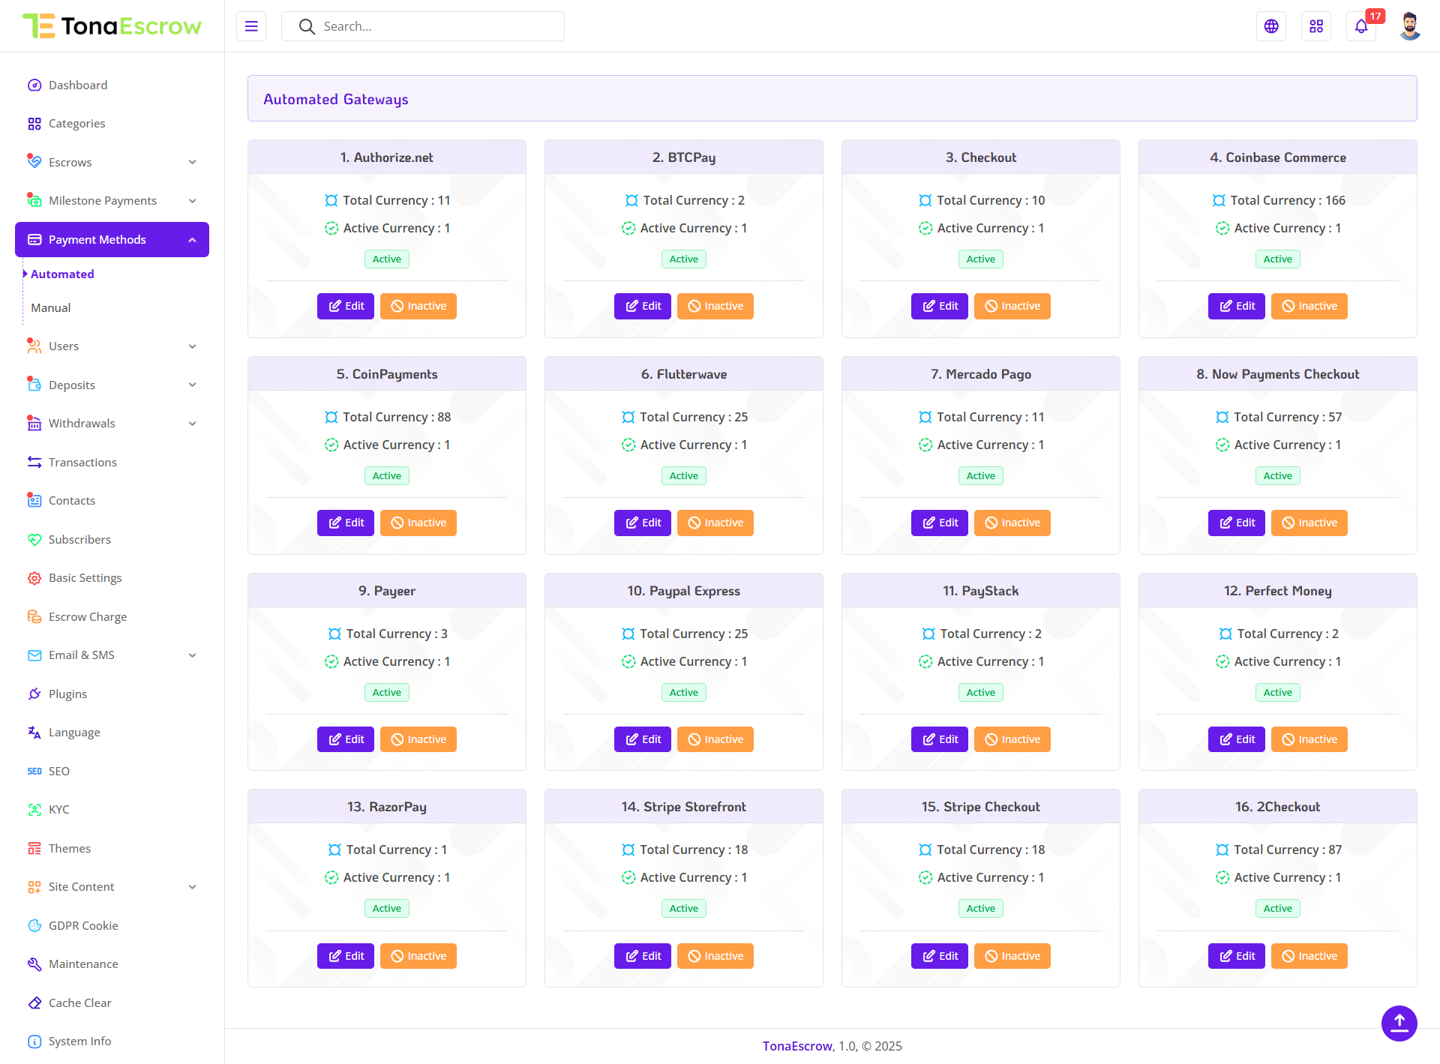Open the TonaEscrow footer link
Viewport: 1440px width, 1064px height.
(x=796, y=1045)
